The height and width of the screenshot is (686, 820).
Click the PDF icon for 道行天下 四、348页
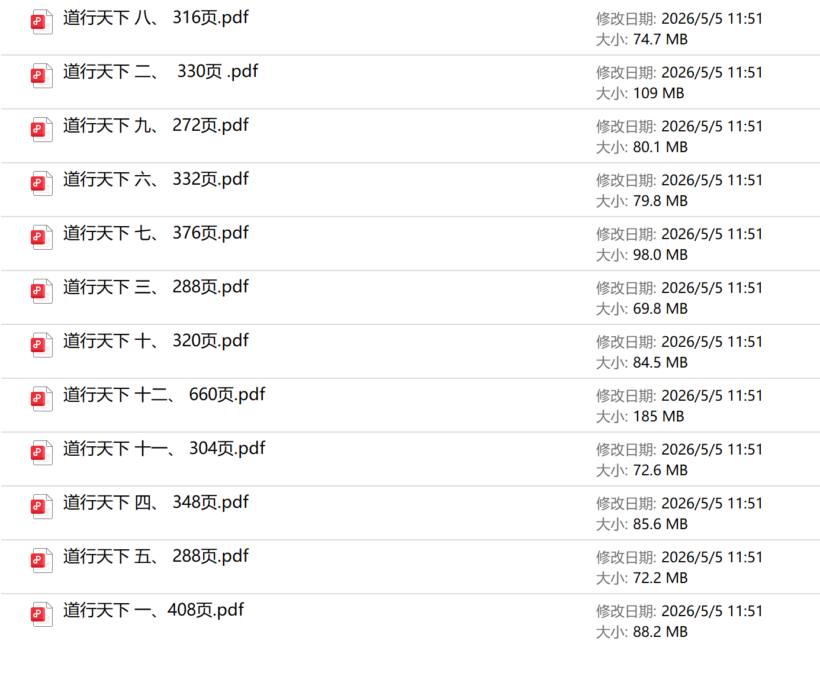pos(41,507)
